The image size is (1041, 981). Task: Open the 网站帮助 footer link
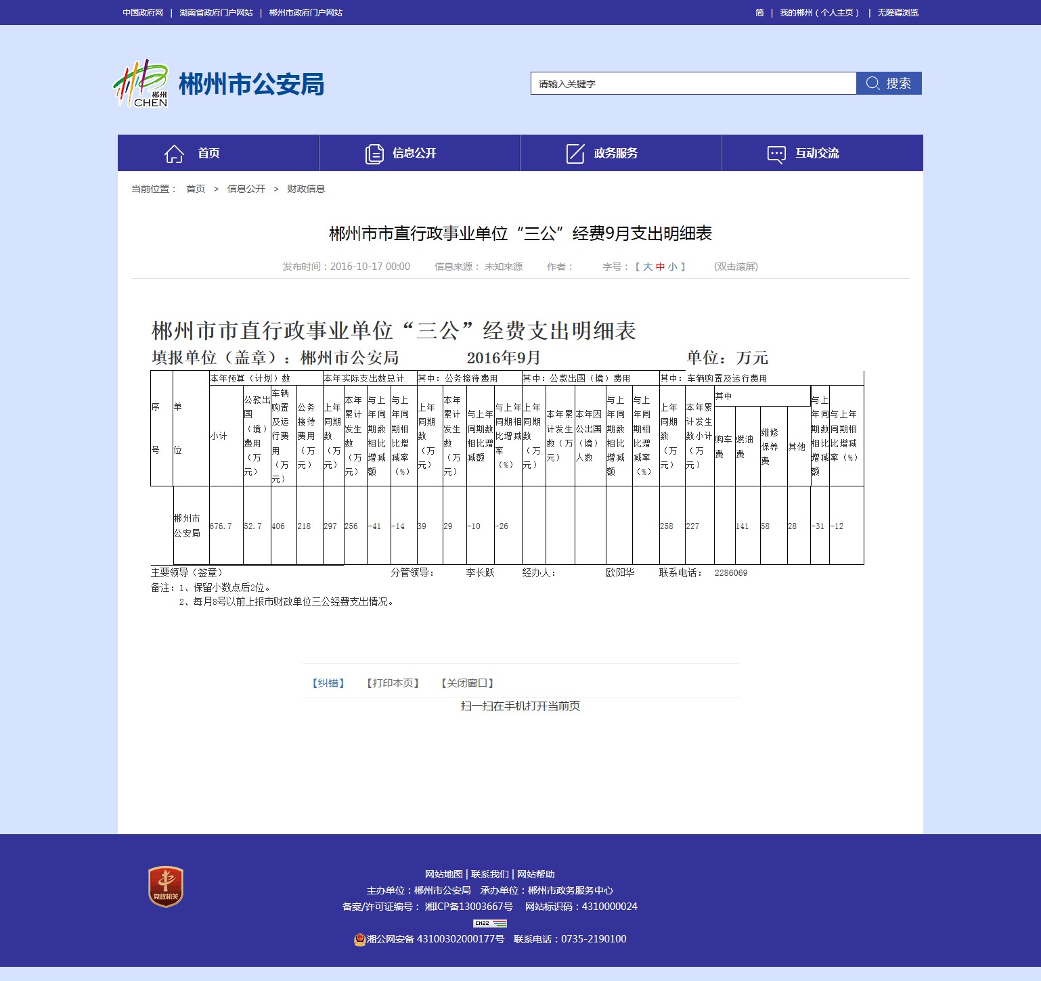[x=536, y=874]
